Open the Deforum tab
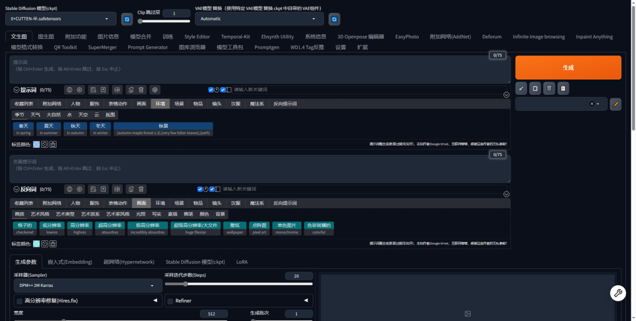Viewport: 636px width, 321px height. pos(492,37)
